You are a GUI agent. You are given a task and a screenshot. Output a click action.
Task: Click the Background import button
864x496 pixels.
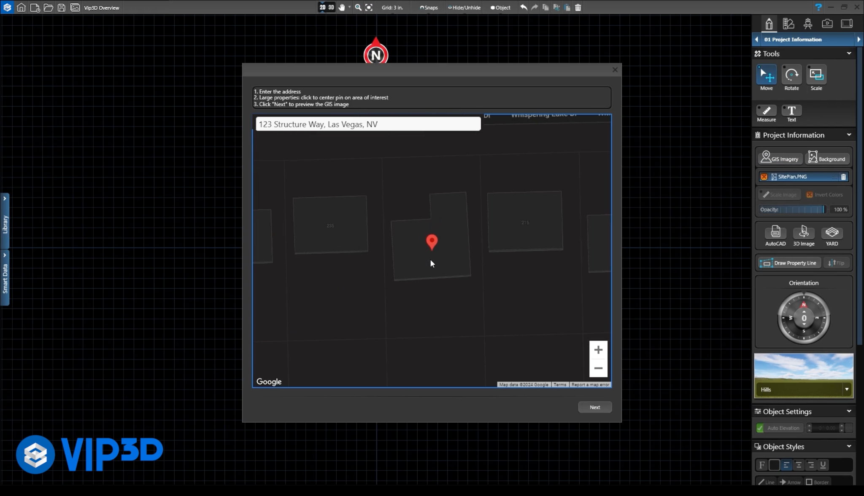827,157
